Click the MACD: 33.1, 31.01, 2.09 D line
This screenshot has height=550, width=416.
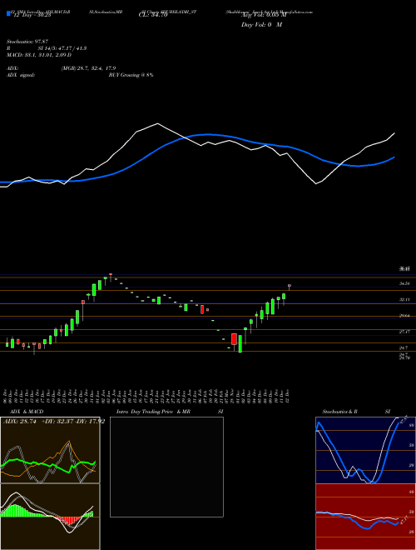39,55
